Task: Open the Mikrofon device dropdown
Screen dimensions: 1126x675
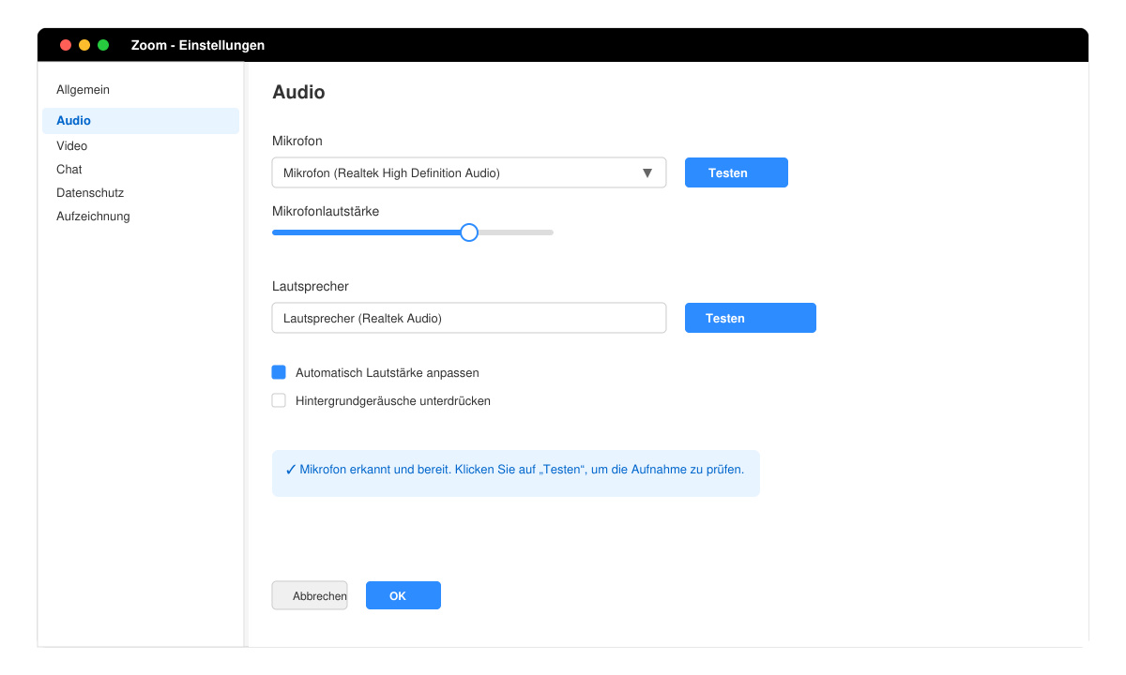Action: pos(469,172)
